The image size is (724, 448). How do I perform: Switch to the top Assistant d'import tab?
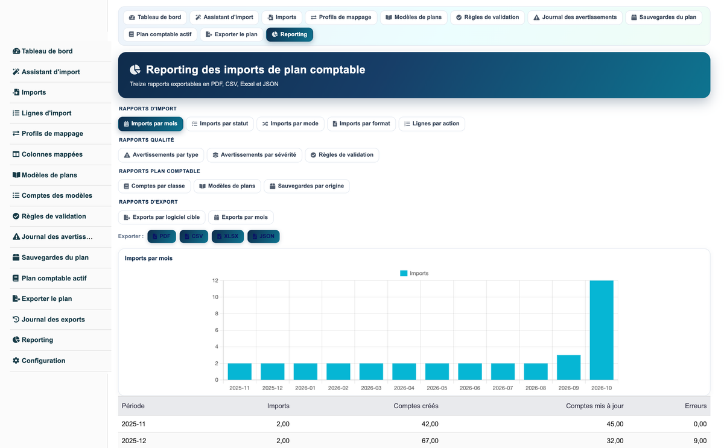click(x=224, y=17)
